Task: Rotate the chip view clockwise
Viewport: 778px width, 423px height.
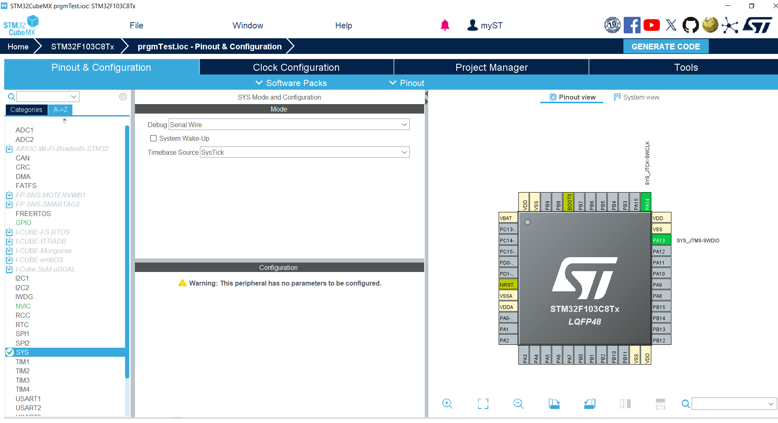Action: click(x=554, y=404)
